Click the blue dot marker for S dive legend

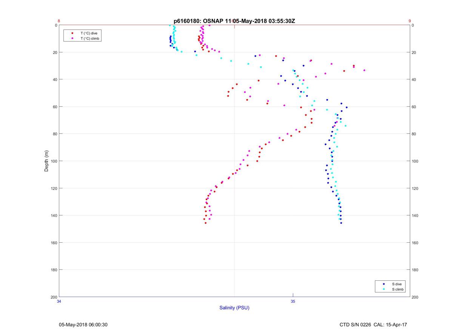coord(384,284)
